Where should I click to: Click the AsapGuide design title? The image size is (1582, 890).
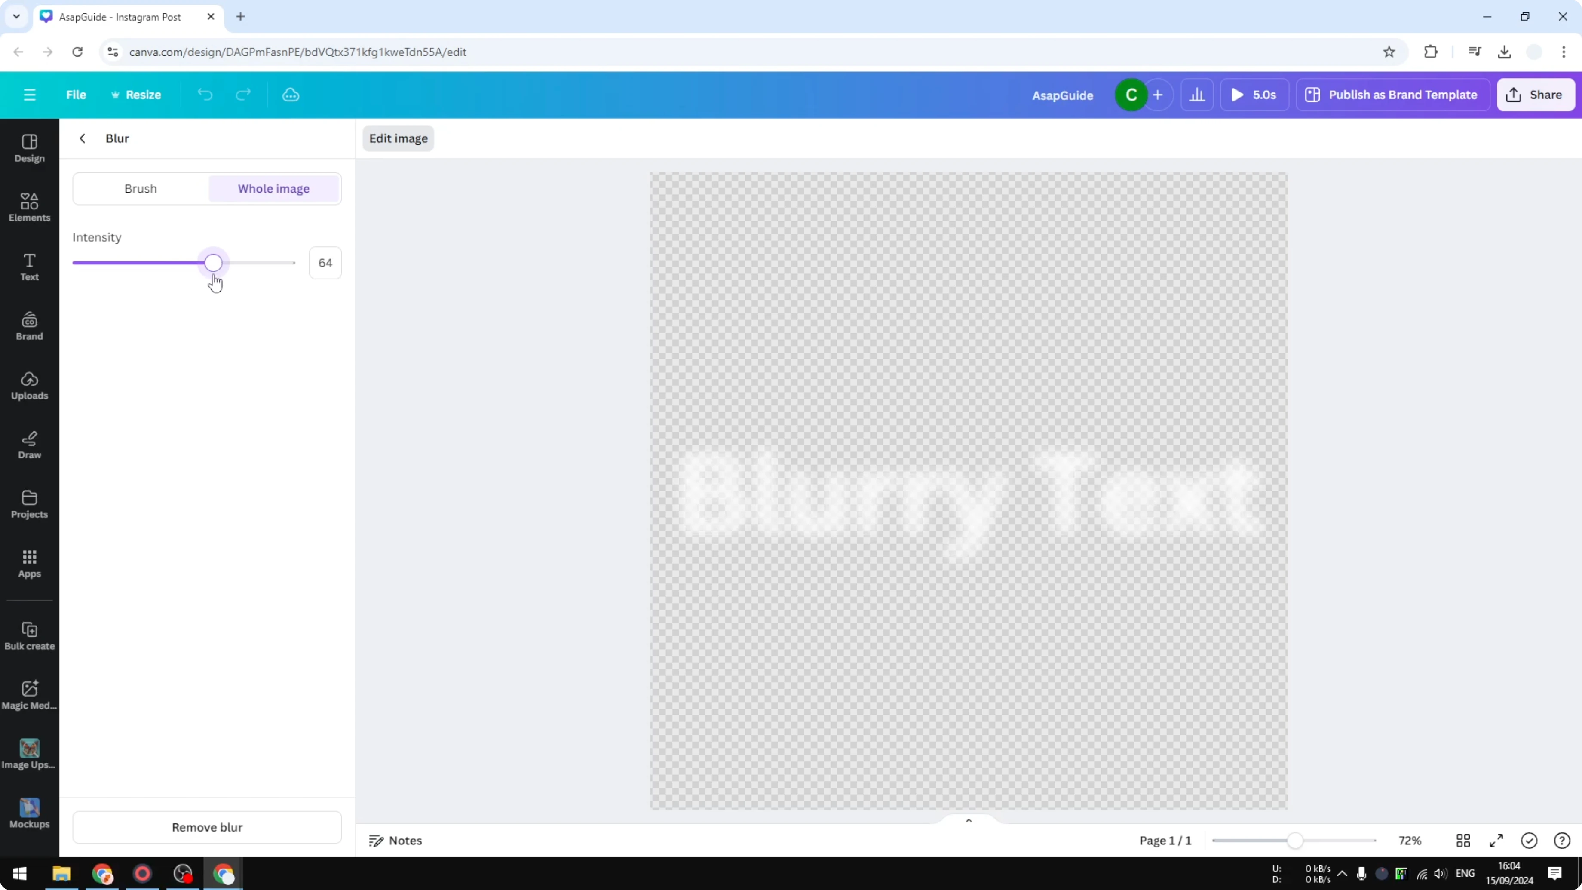[1062, 95]
